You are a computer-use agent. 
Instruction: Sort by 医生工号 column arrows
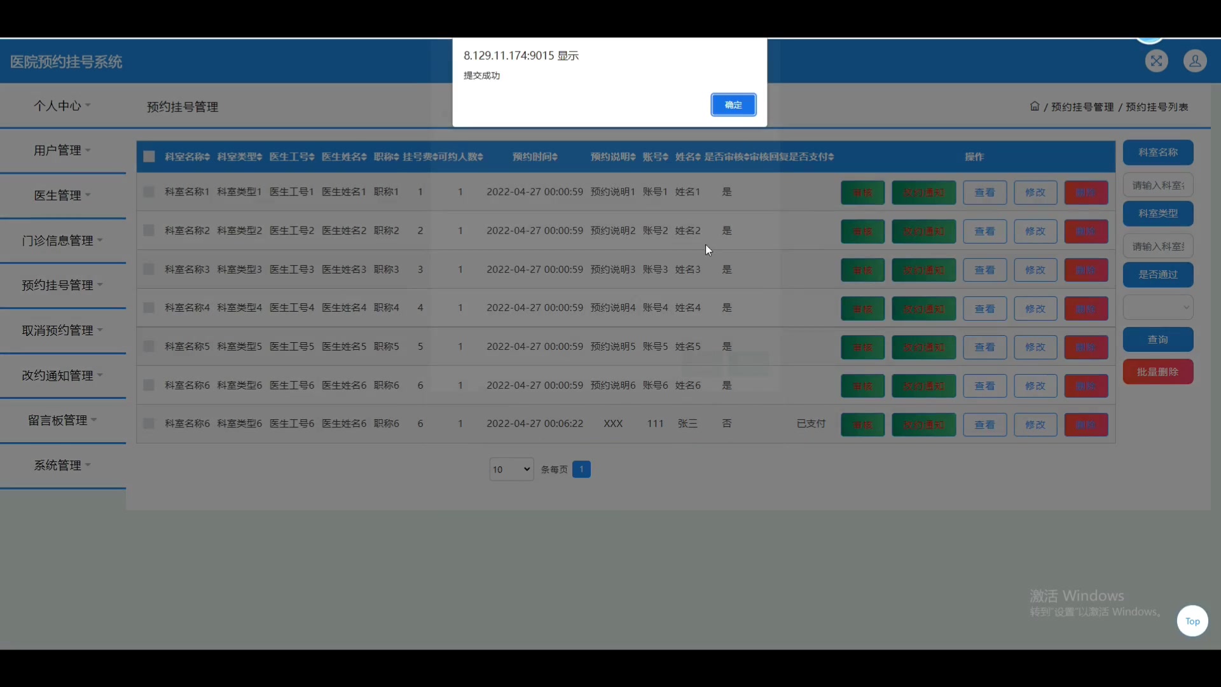pos(312,156)
